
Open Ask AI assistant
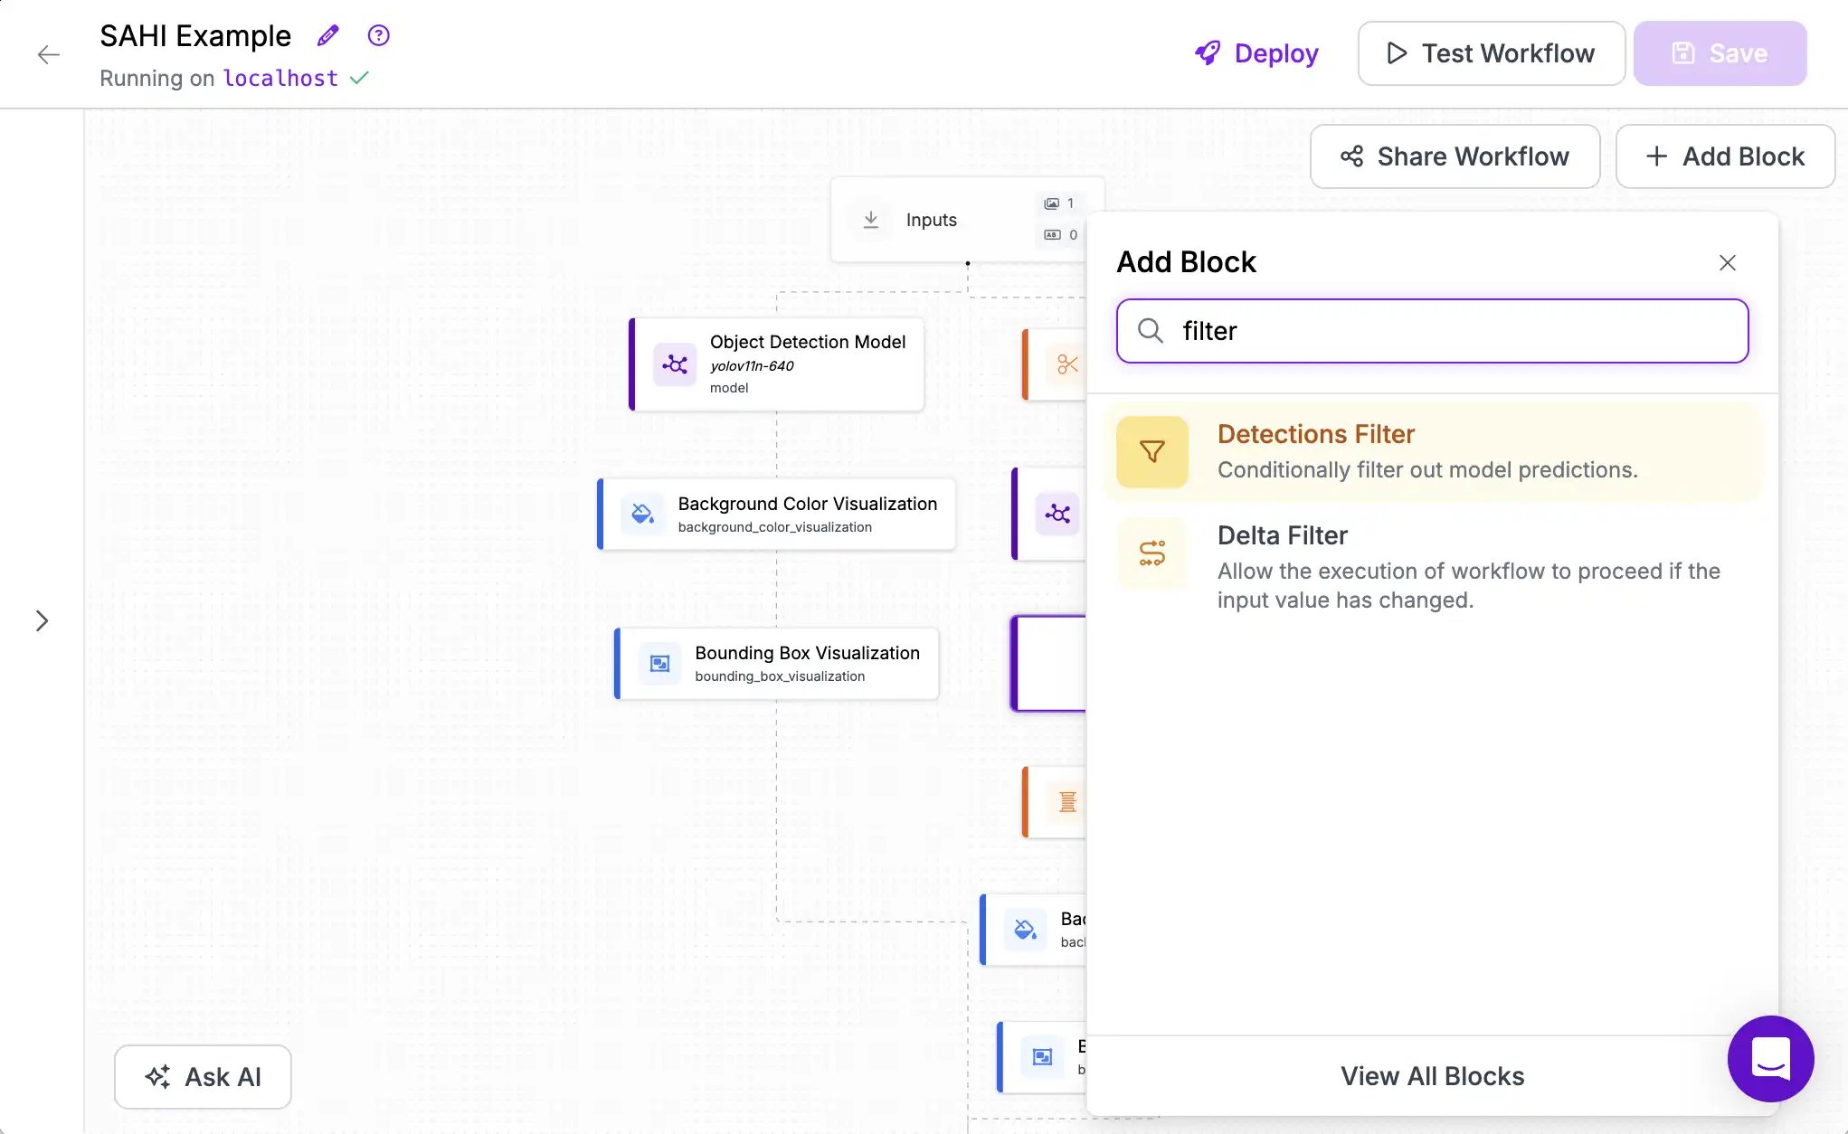[x=203, y=1077]
